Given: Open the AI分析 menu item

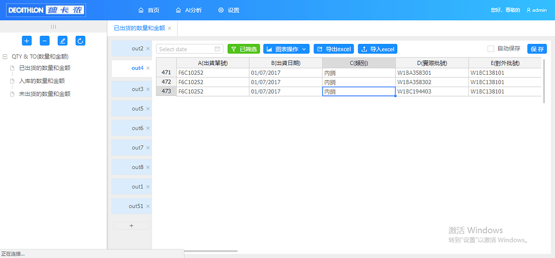Looking at the screenshot, I should tap(188, 10).
